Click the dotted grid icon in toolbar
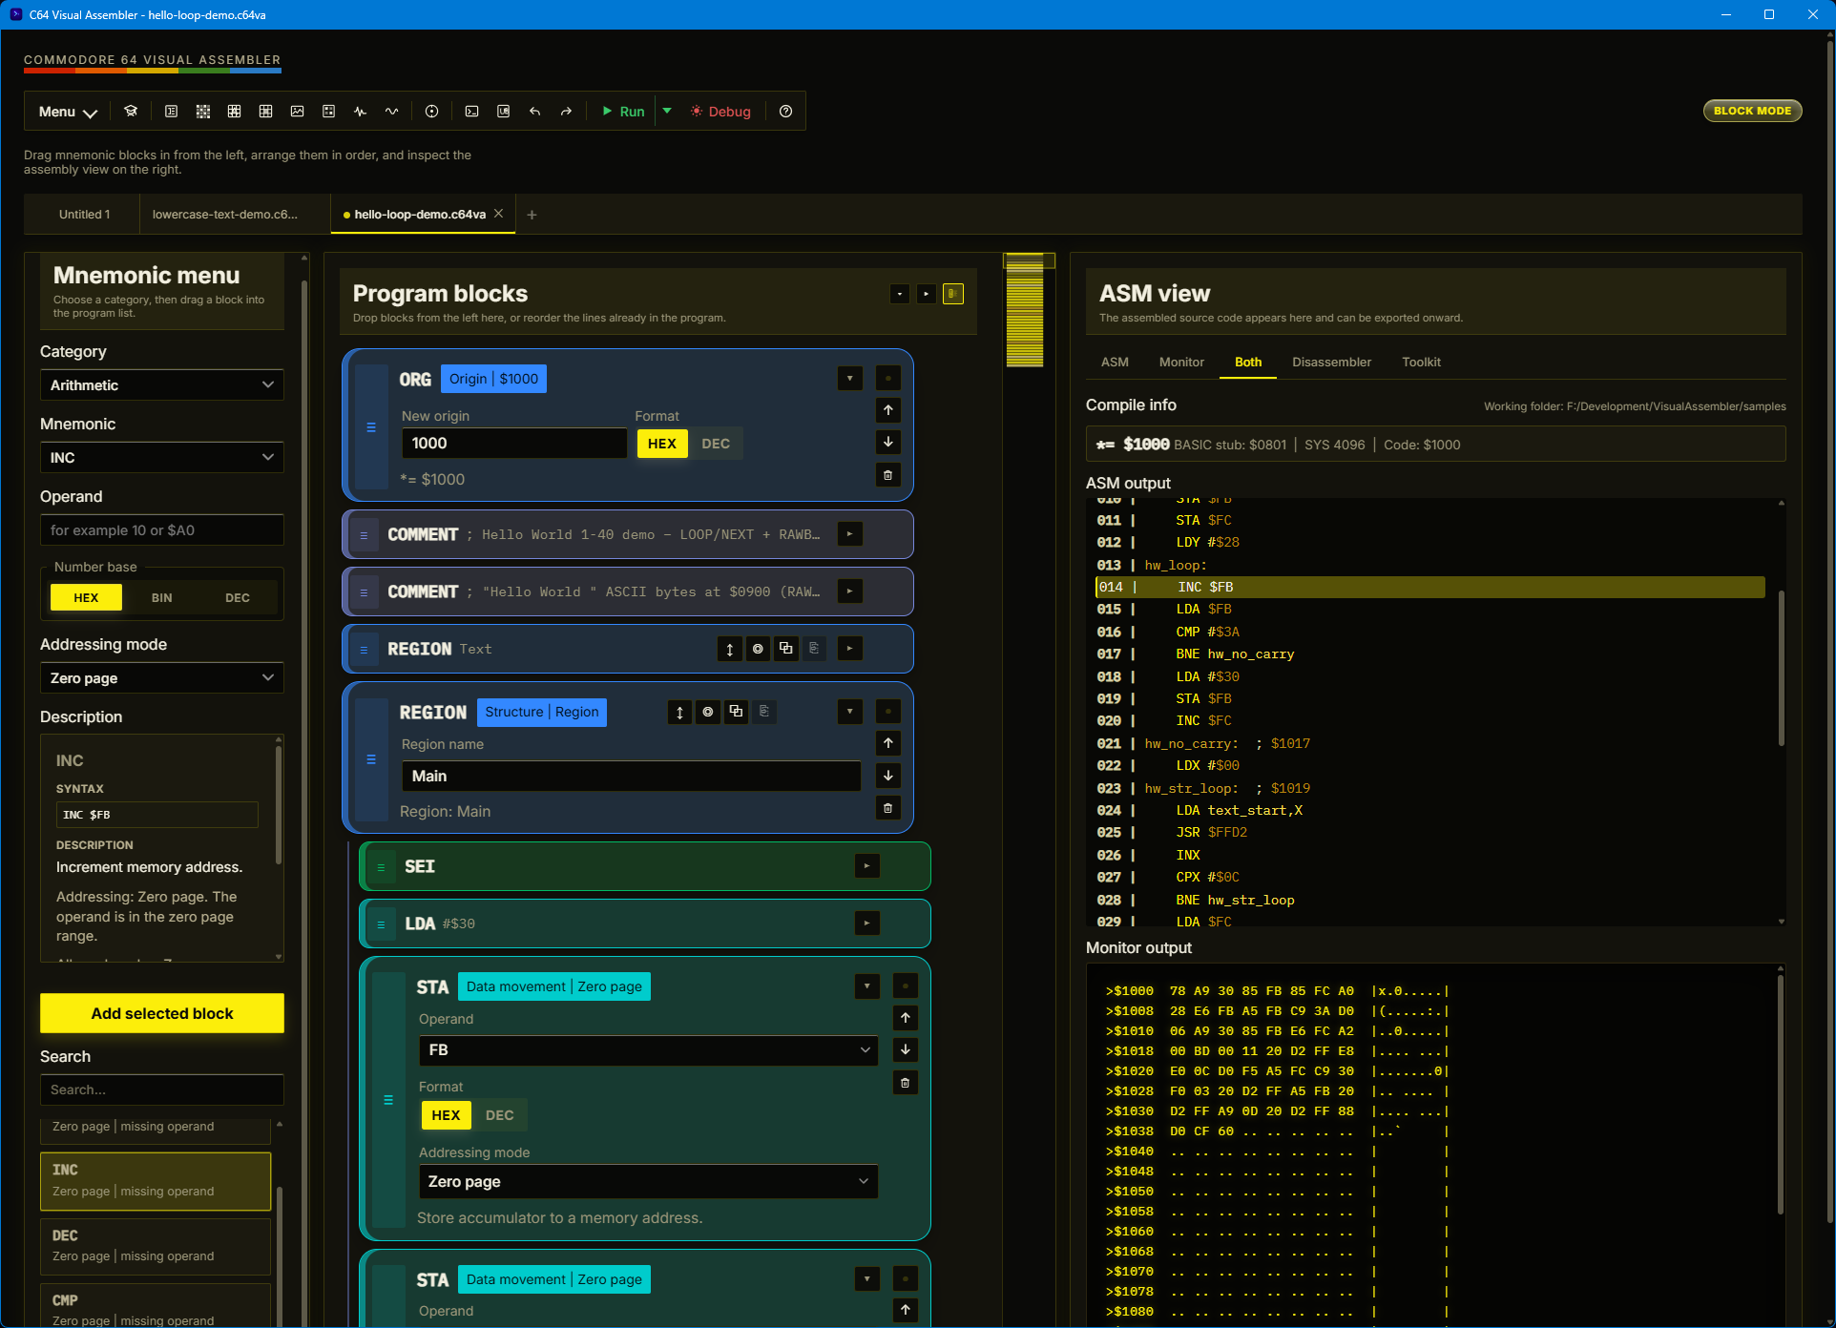This screenshot has width=1836, height=1328. 202,112
